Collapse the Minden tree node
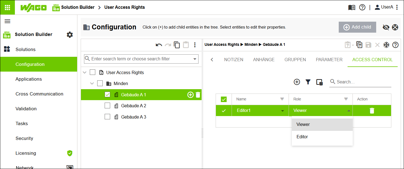404x169 pixels. point(92,83)
